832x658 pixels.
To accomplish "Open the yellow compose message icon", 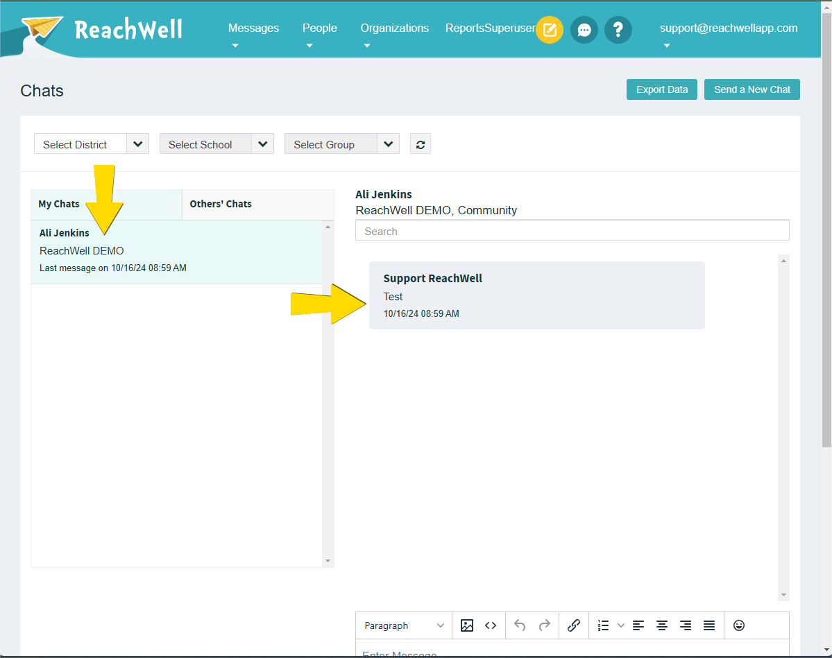I will click(550, 30).
